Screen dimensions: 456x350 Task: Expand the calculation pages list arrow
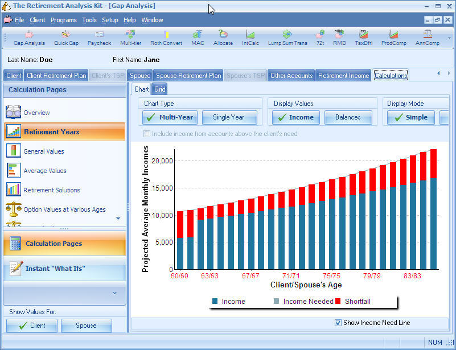[118, 219]
